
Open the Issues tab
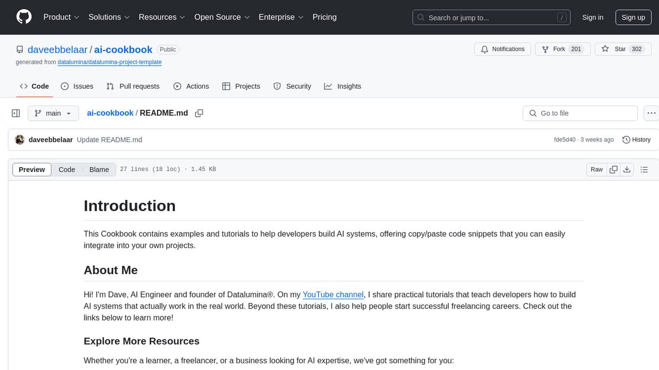point(77,86)
